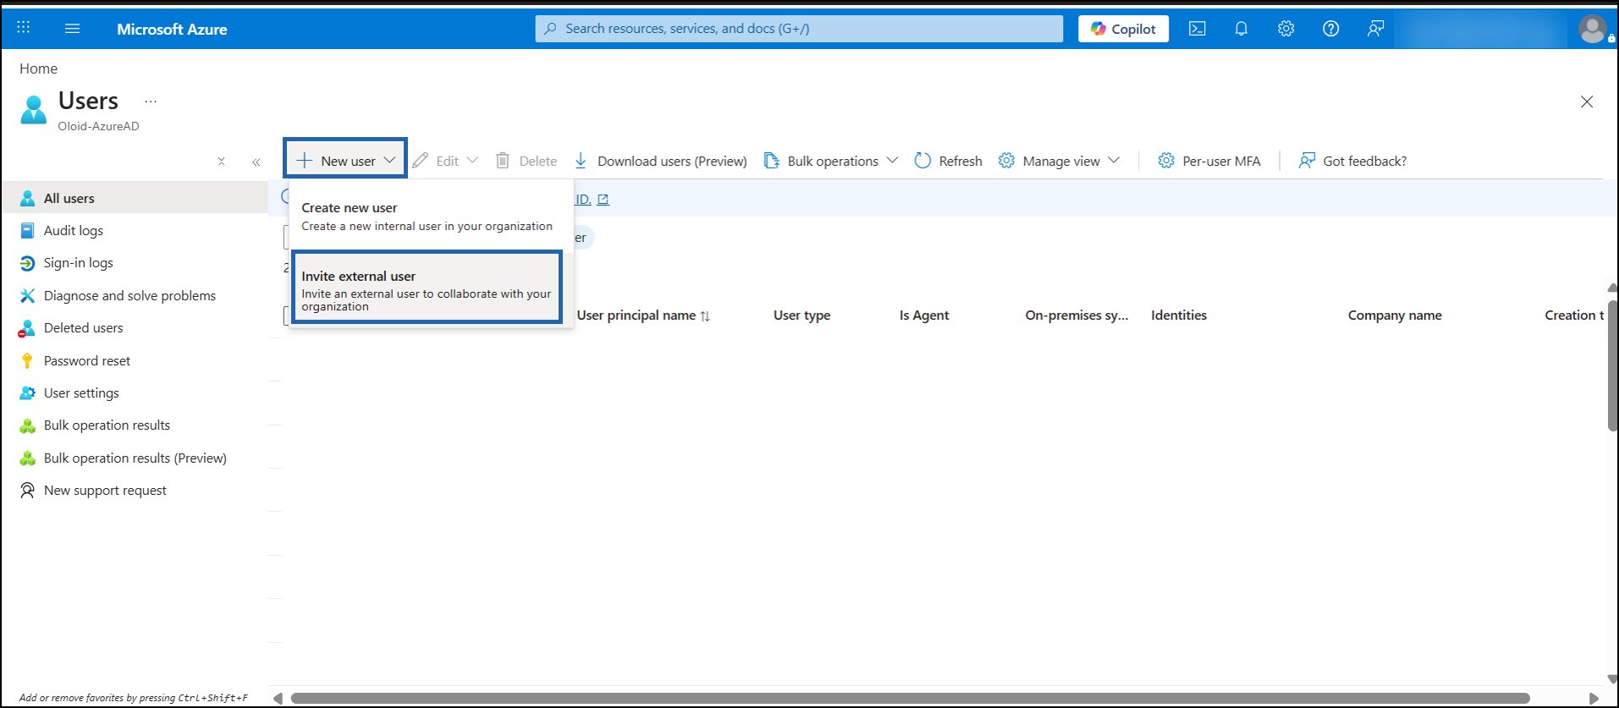Click the Bulk operations icon
The width and height of the screenshot is (1619, 708).
(x=771, y=161)
